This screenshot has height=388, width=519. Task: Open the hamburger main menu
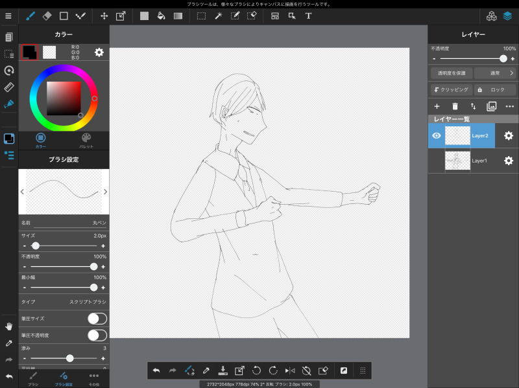click(8, 16)
